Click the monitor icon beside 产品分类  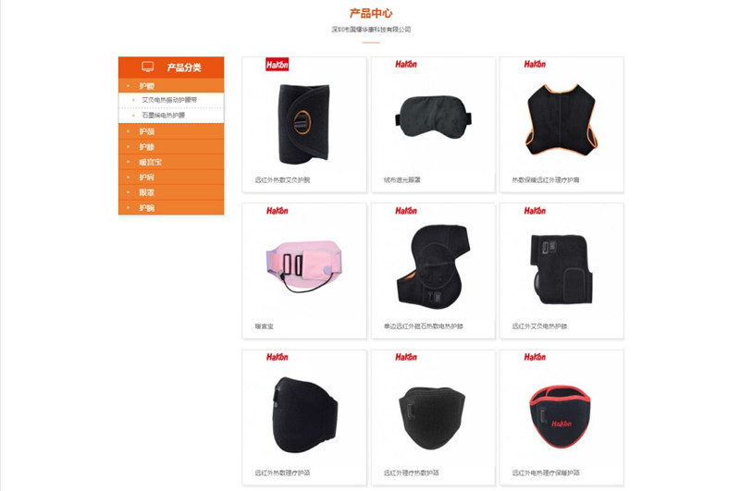coord(148,67)
